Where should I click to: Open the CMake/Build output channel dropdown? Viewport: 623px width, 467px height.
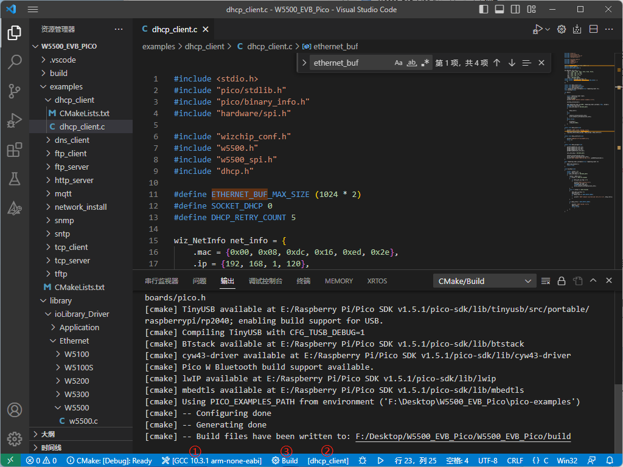click(x=484, y=281)
